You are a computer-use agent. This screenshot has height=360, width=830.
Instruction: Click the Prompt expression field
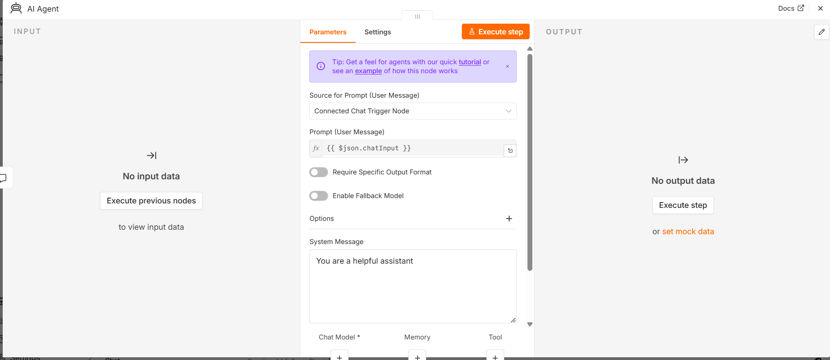click(413, 148)
